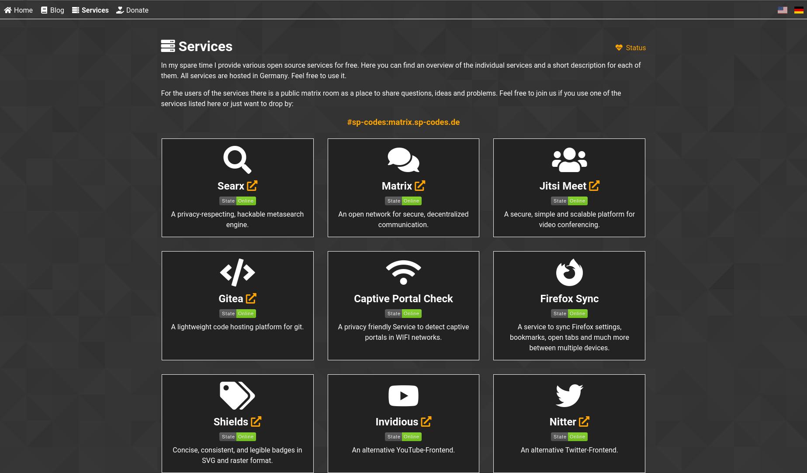This screenshot has width=807, height=473.
Task: Click the Shields external link icon
Action: (x=256, y=421)
